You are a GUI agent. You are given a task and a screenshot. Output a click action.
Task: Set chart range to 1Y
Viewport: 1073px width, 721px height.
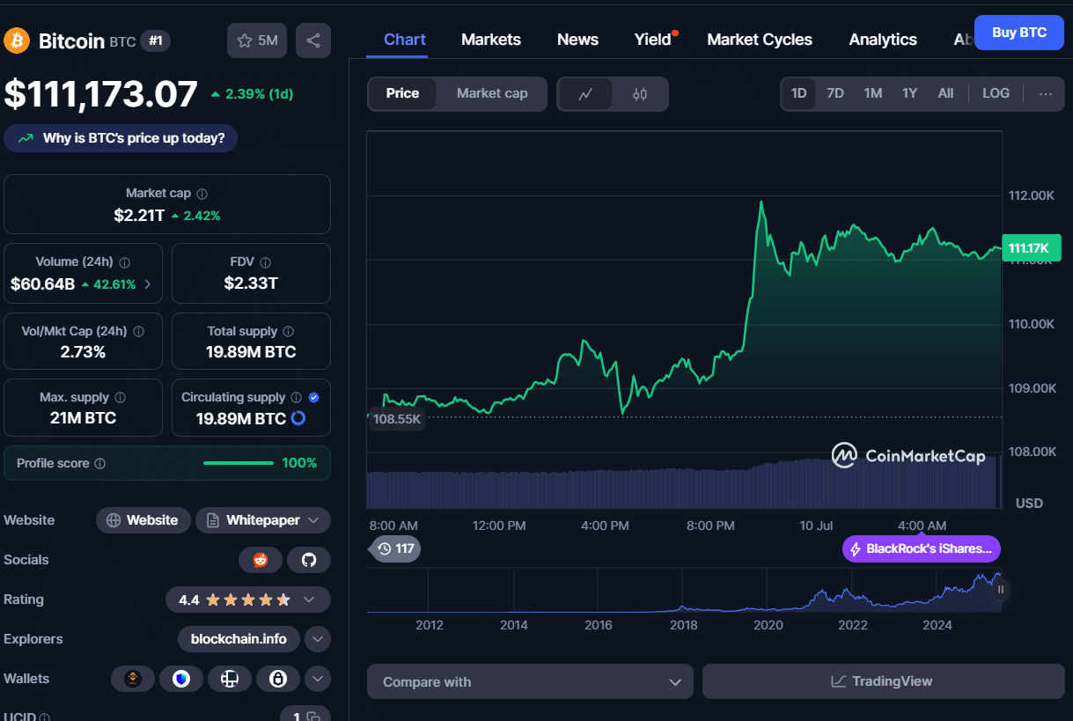pyautogui.click(x=909, y=93)
